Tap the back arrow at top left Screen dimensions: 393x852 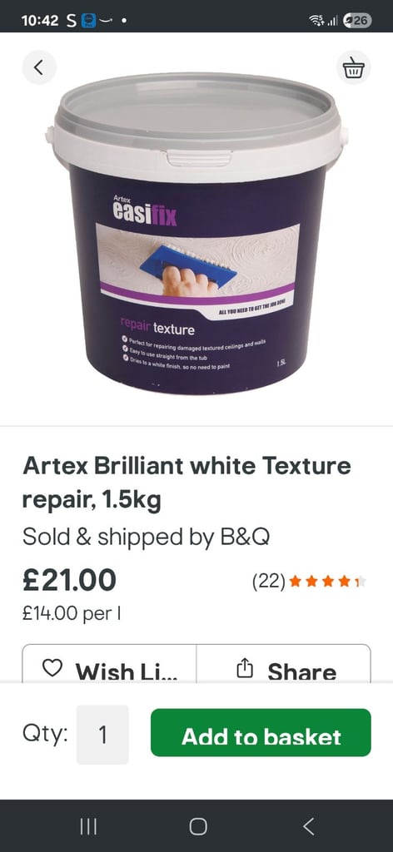39,67
